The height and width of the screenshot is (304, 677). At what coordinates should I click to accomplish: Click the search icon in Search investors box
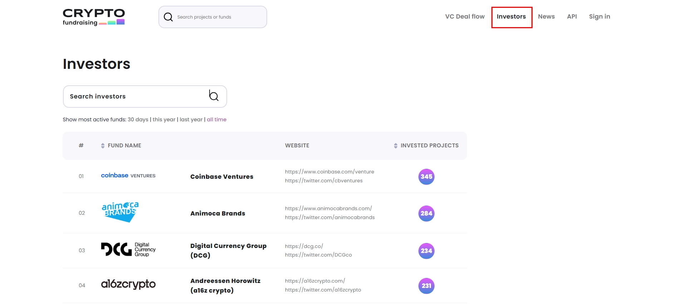click(x=214, y=96)
